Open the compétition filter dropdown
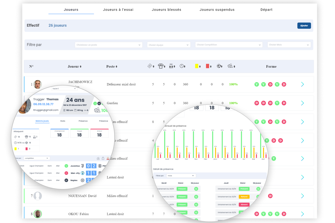335x223 pixels. (37, 158)
